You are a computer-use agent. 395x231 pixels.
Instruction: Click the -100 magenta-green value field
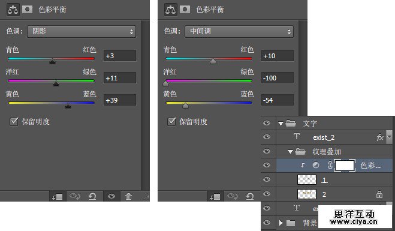coord(278,78)
